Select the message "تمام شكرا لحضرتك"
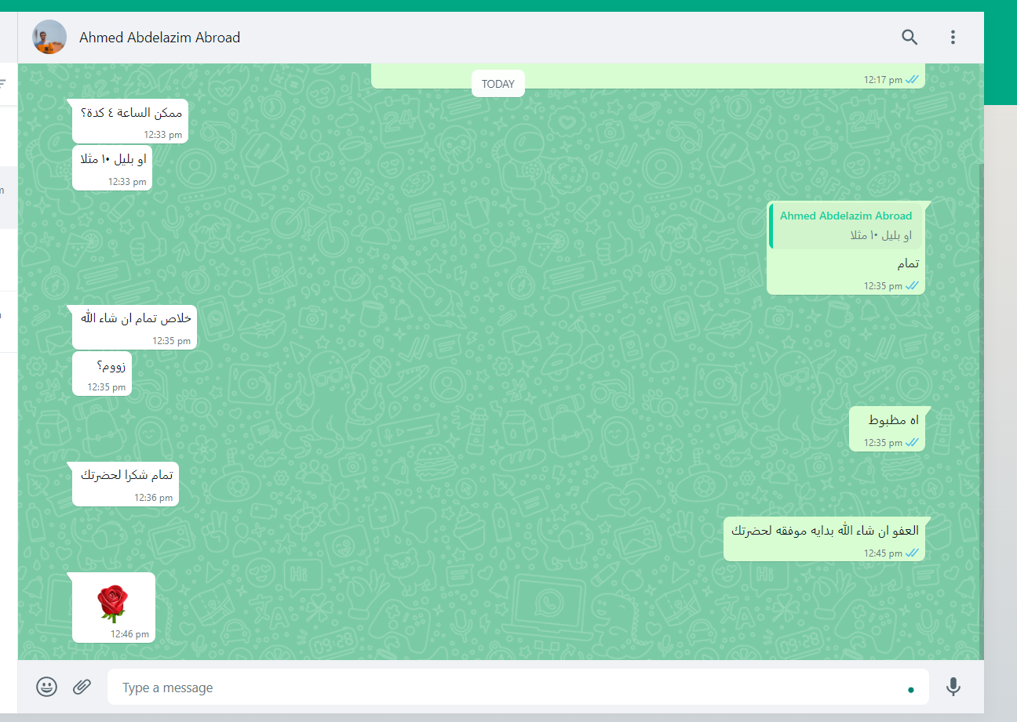The image size is (1017, 722). [x=126, y=483]
